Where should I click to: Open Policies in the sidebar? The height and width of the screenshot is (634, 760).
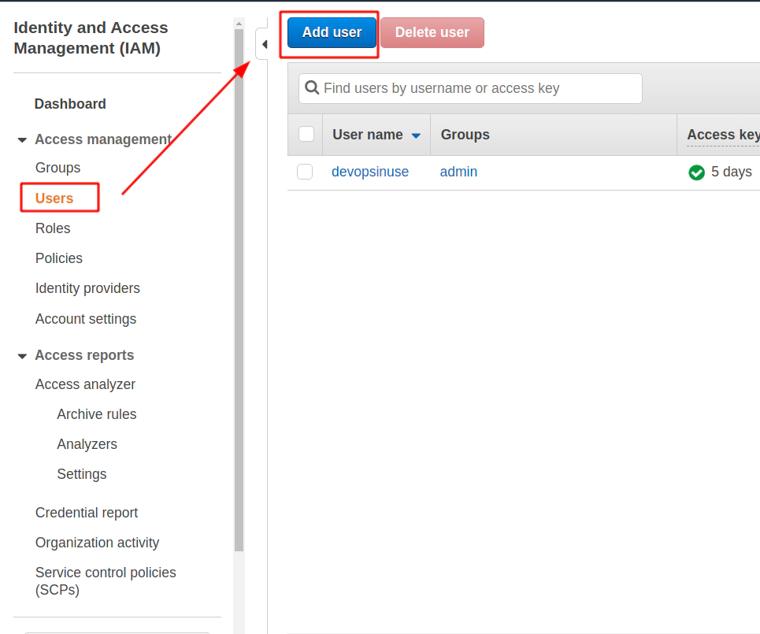[59, 258]
